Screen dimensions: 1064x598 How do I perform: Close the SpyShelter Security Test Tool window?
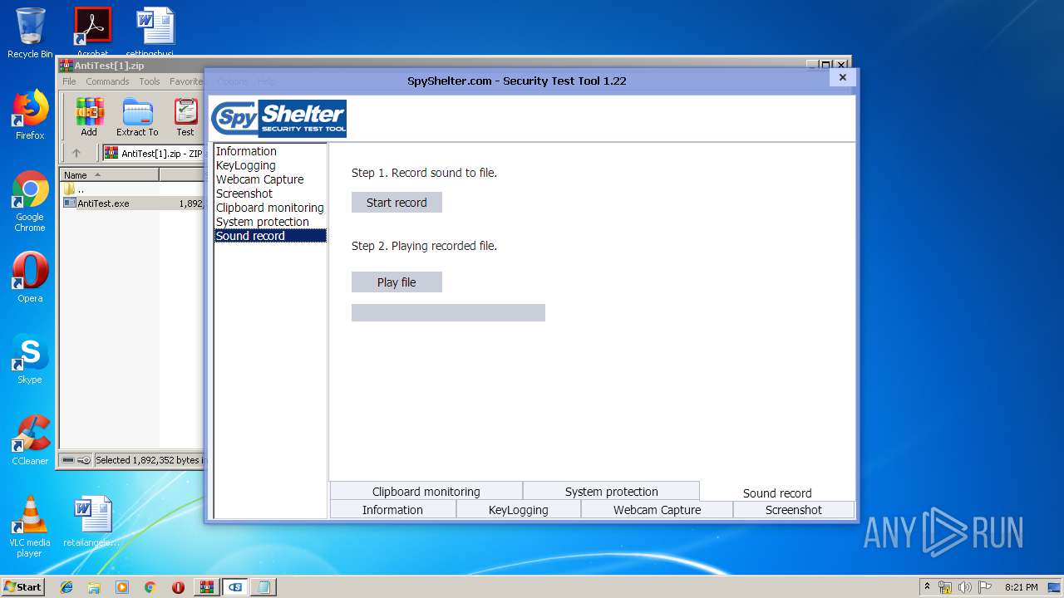[842, 77]
